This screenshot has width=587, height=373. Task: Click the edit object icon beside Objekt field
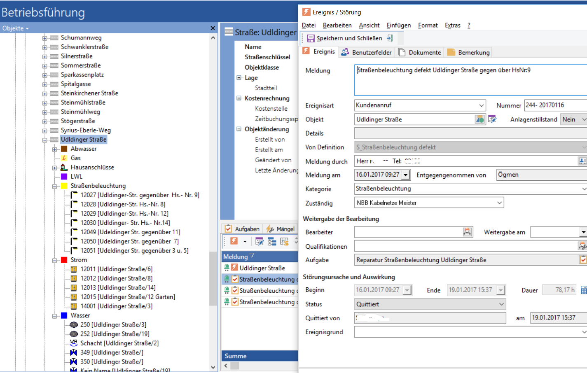tap(492, 119)
